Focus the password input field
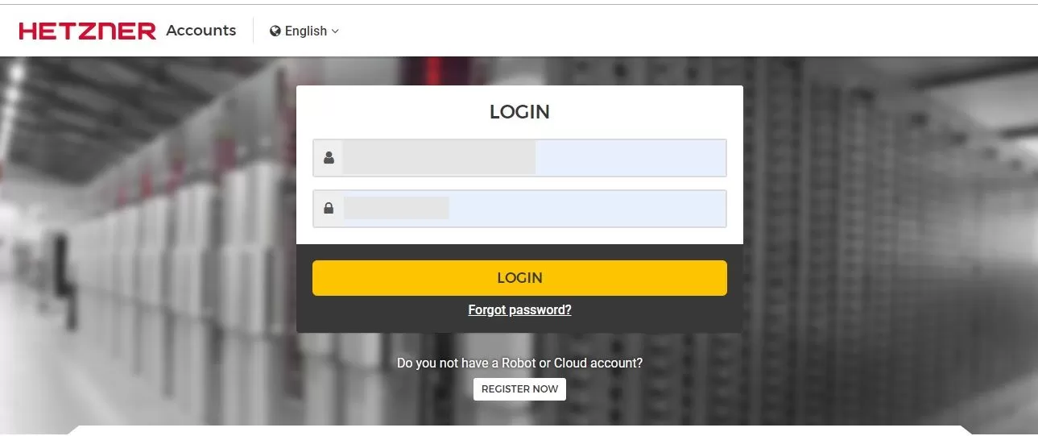1038x436 pixels. [x=519, y=209]
